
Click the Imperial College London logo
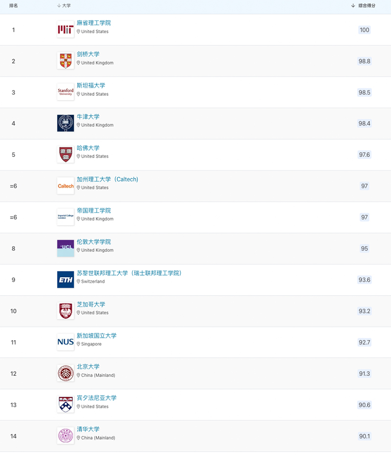click(x=65, y=217)
